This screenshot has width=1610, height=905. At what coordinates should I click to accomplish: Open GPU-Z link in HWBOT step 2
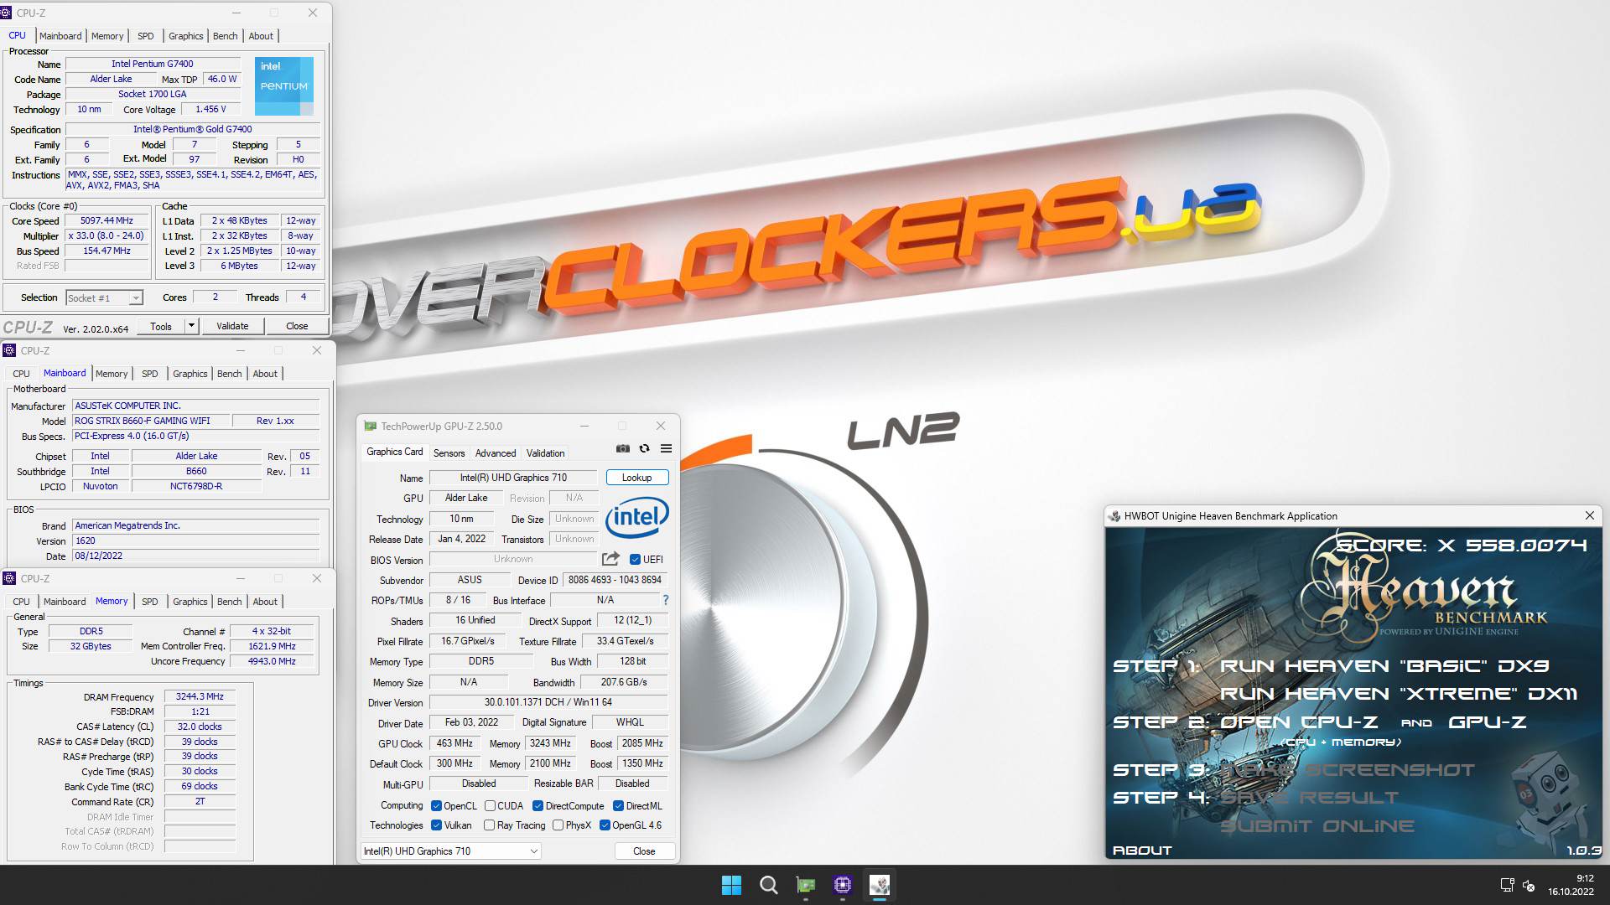pyautogui.click(x=1487, y=722)
